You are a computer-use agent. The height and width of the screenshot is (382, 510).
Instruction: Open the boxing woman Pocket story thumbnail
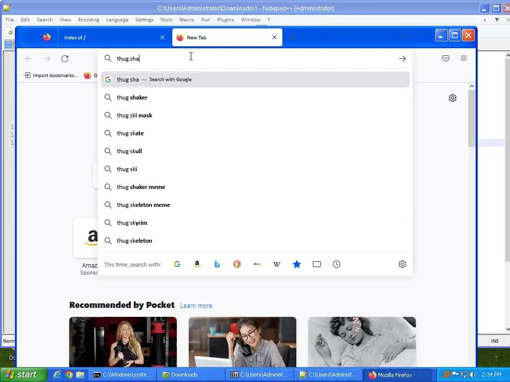[123, 342]
